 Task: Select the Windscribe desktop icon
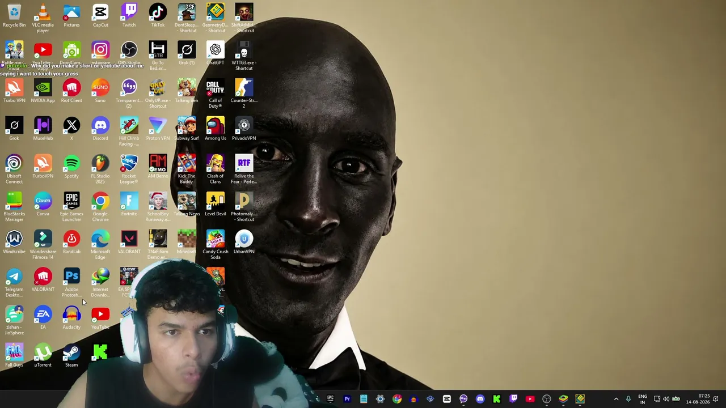pyautogui.click(x=14, y=242)
